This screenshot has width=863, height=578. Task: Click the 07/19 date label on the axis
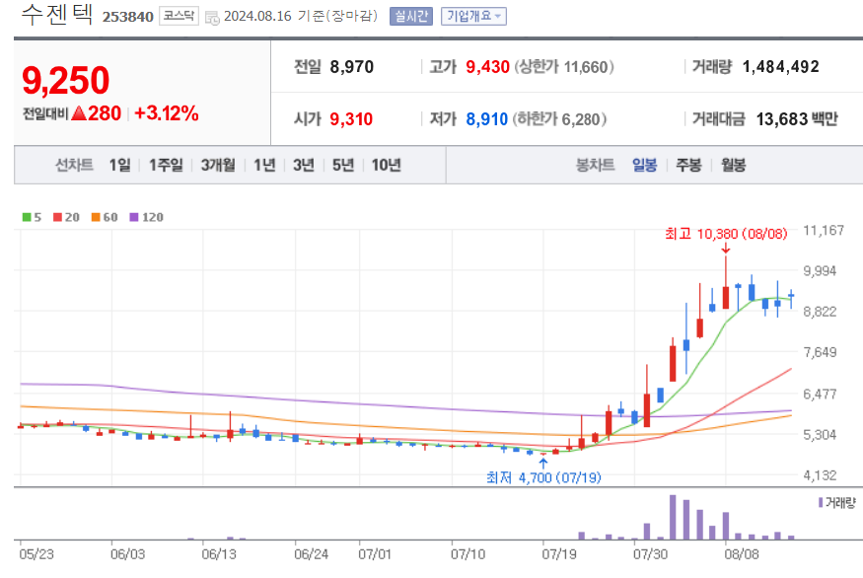(x=558, y=553)
